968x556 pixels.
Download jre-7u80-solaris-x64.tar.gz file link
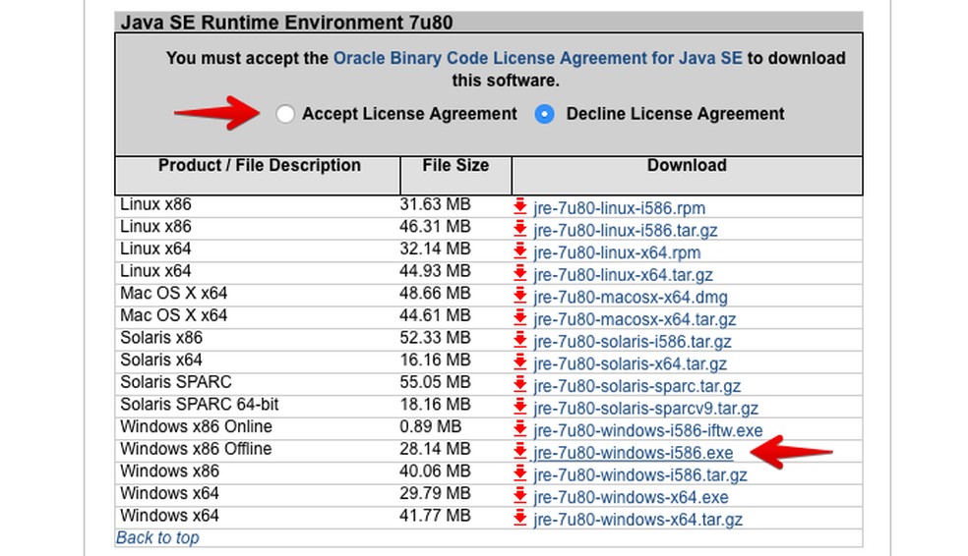click(632, 364)
